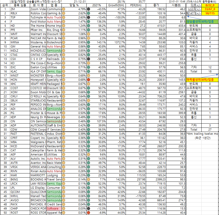Select MRNA's 1372.7% growth cell
This screenshot has height=215, width=219.
116,42
